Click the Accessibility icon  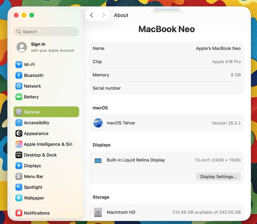[x=19, y=123]
